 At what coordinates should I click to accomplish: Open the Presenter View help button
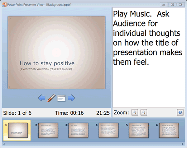click(x=180, y=113)
